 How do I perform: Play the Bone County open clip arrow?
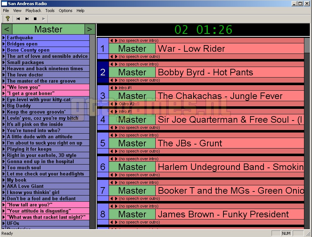pyautogui.click(x=4, y=50)
